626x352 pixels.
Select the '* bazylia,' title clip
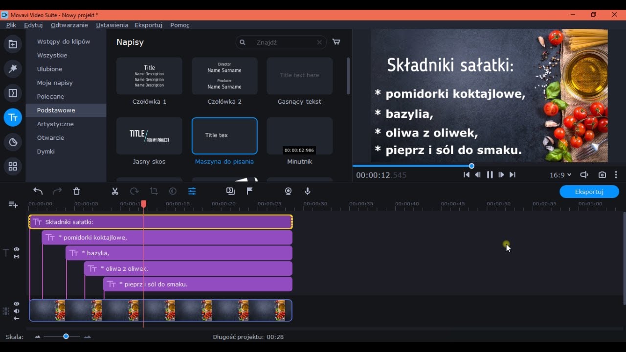pyautogui.click(x=179, y=253)
